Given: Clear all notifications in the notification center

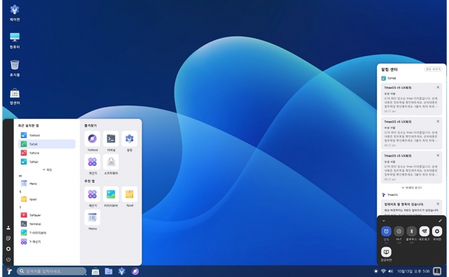Looking at the screenshot, I should (x=432, y=69).
